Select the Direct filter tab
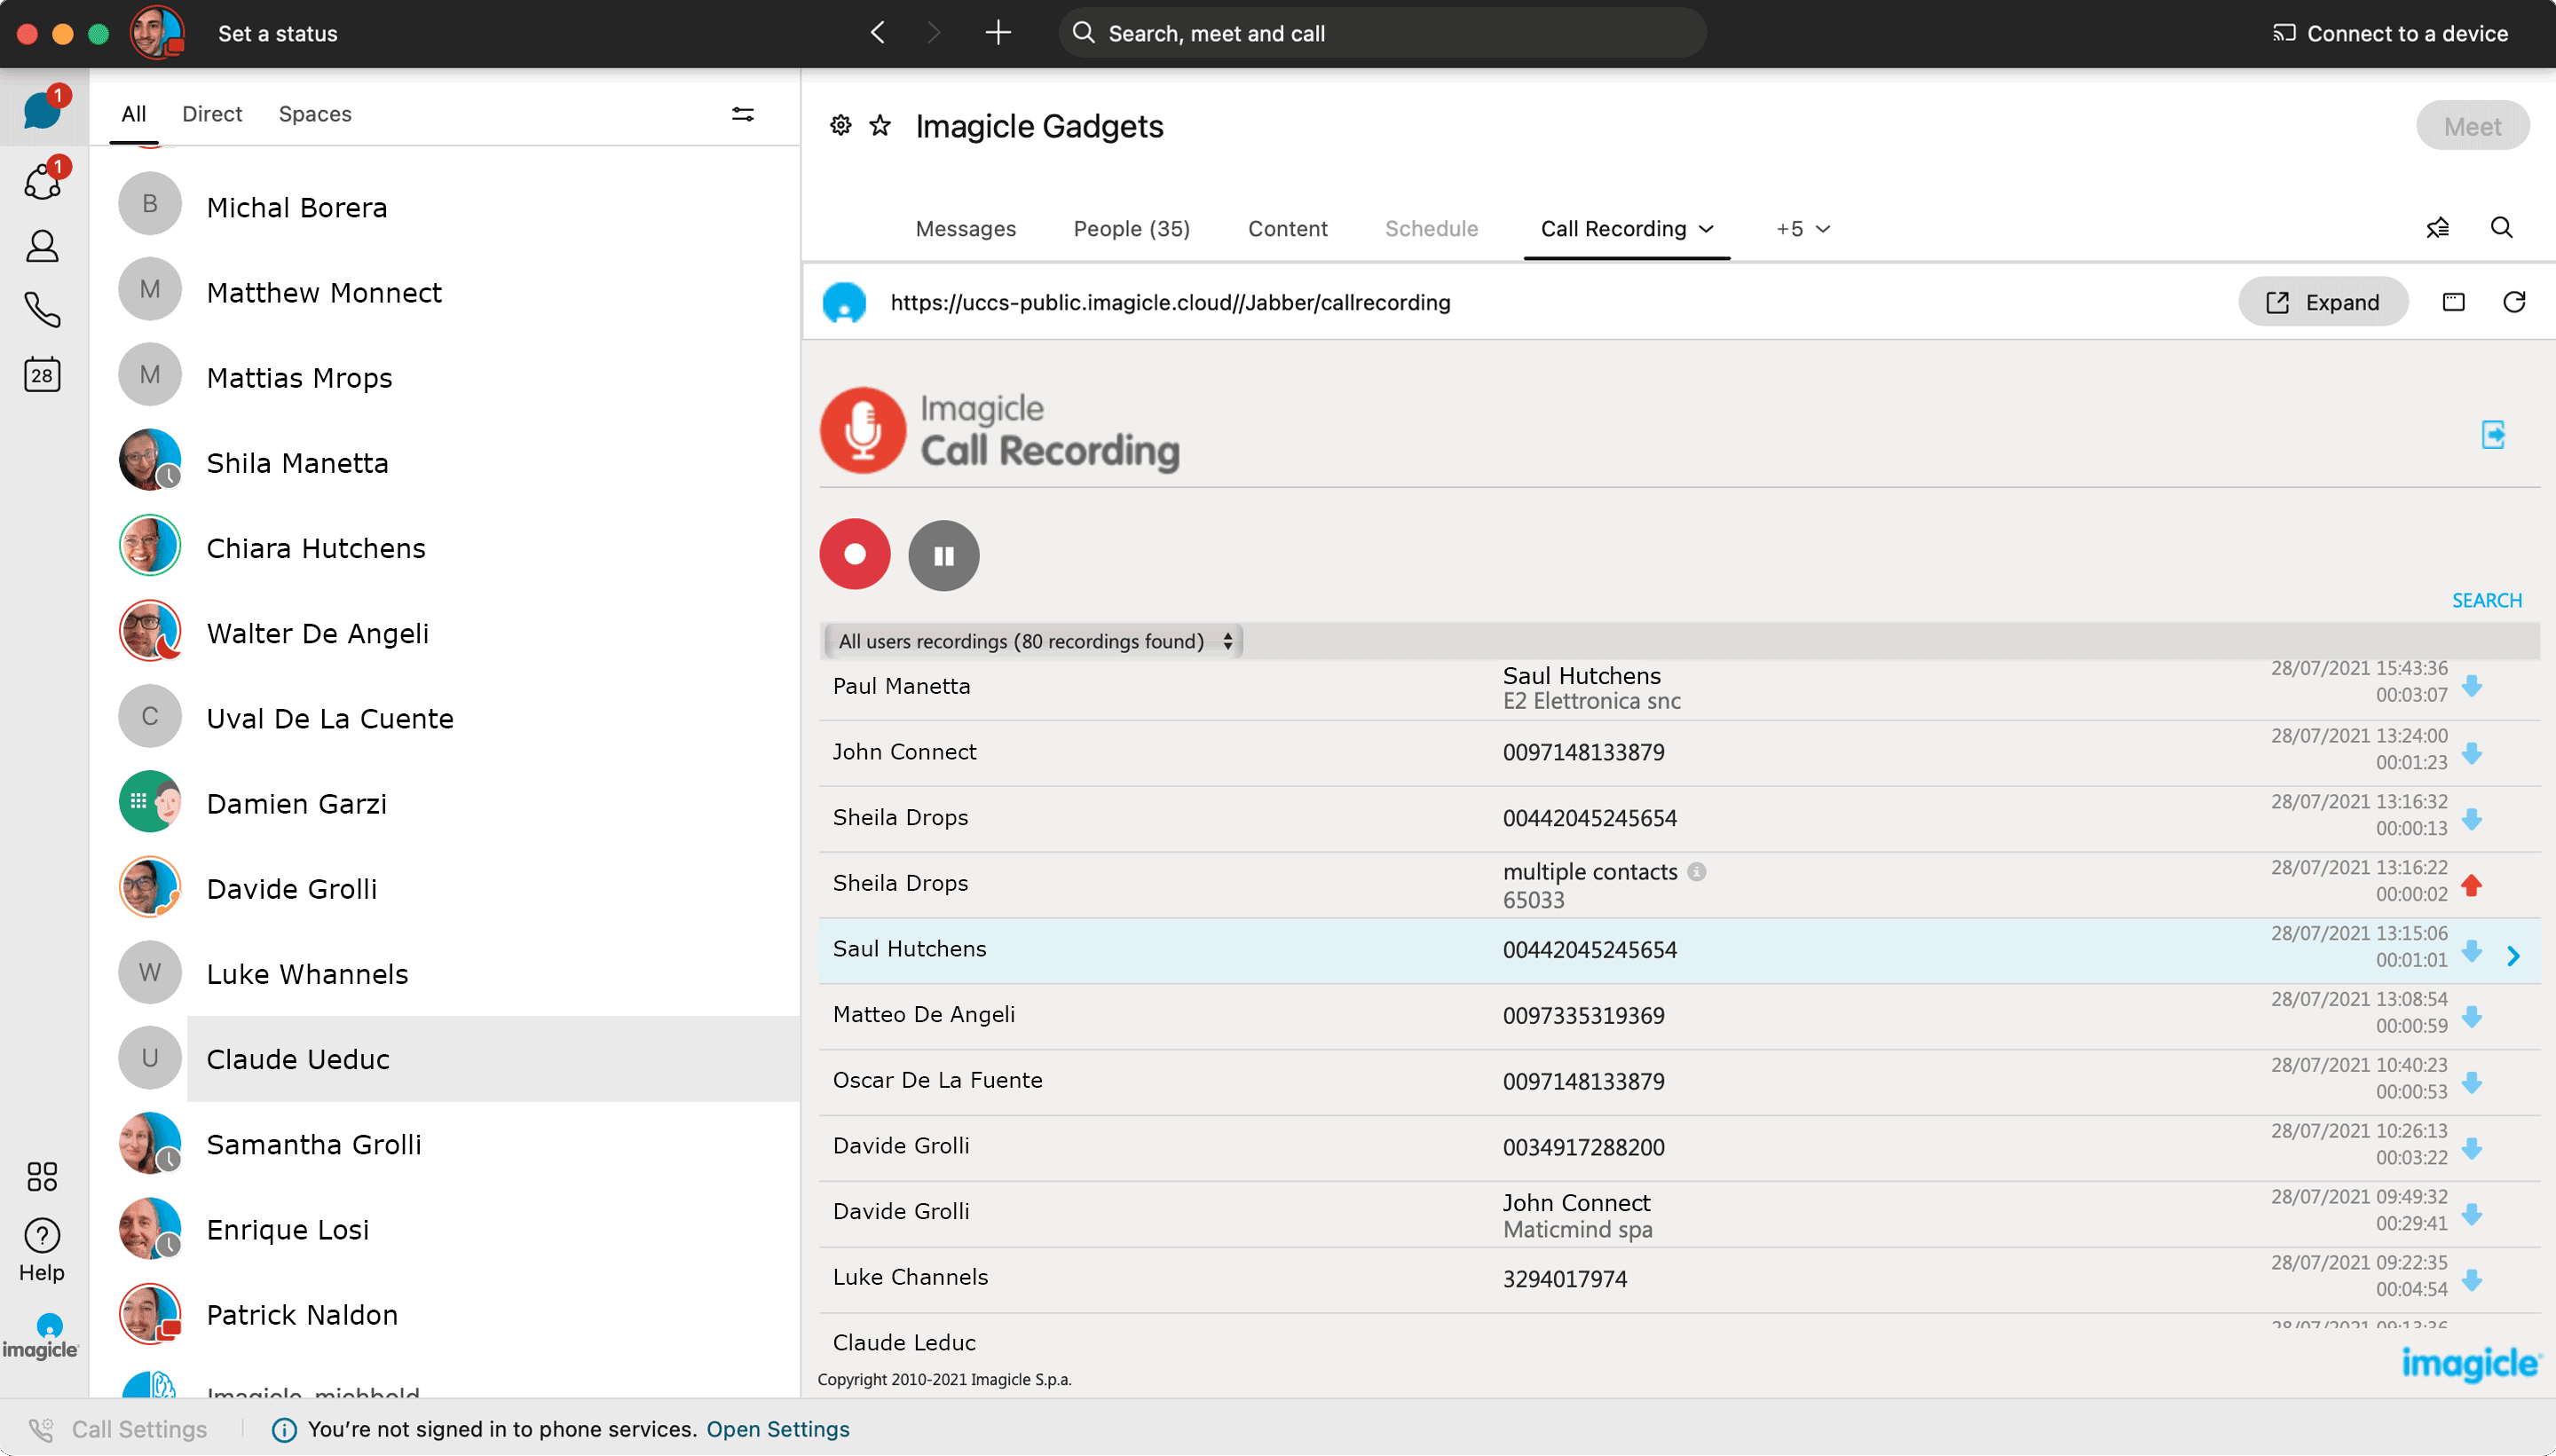Image resolution: width=2556 pixels, height=1456 pixels. (x=212, y=114)
